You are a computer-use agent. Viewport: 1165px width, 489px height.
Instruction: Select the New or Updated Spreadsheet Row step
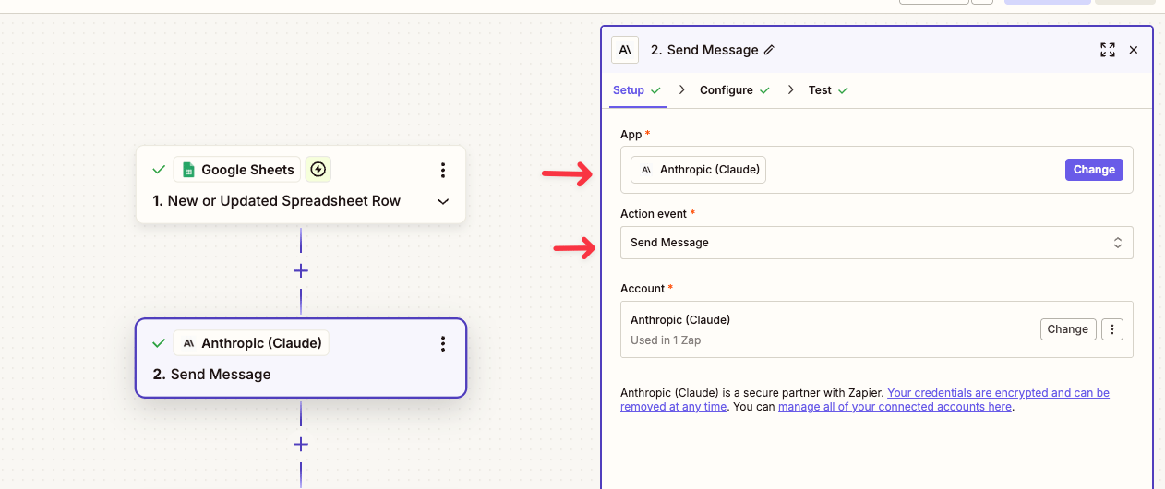coord(301,185)
